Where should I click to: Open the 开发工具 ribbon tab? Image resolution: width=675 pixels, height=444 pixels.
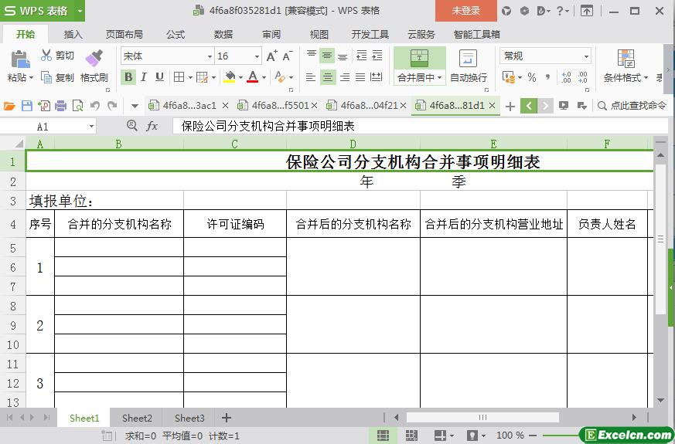coord(370,35)
